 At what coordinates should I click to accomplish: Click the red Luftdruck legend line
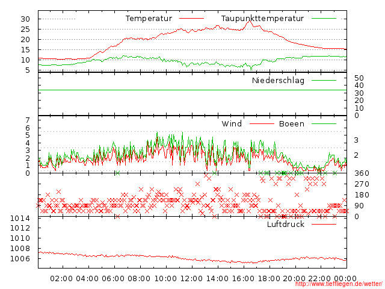click(x=324, y=224)
